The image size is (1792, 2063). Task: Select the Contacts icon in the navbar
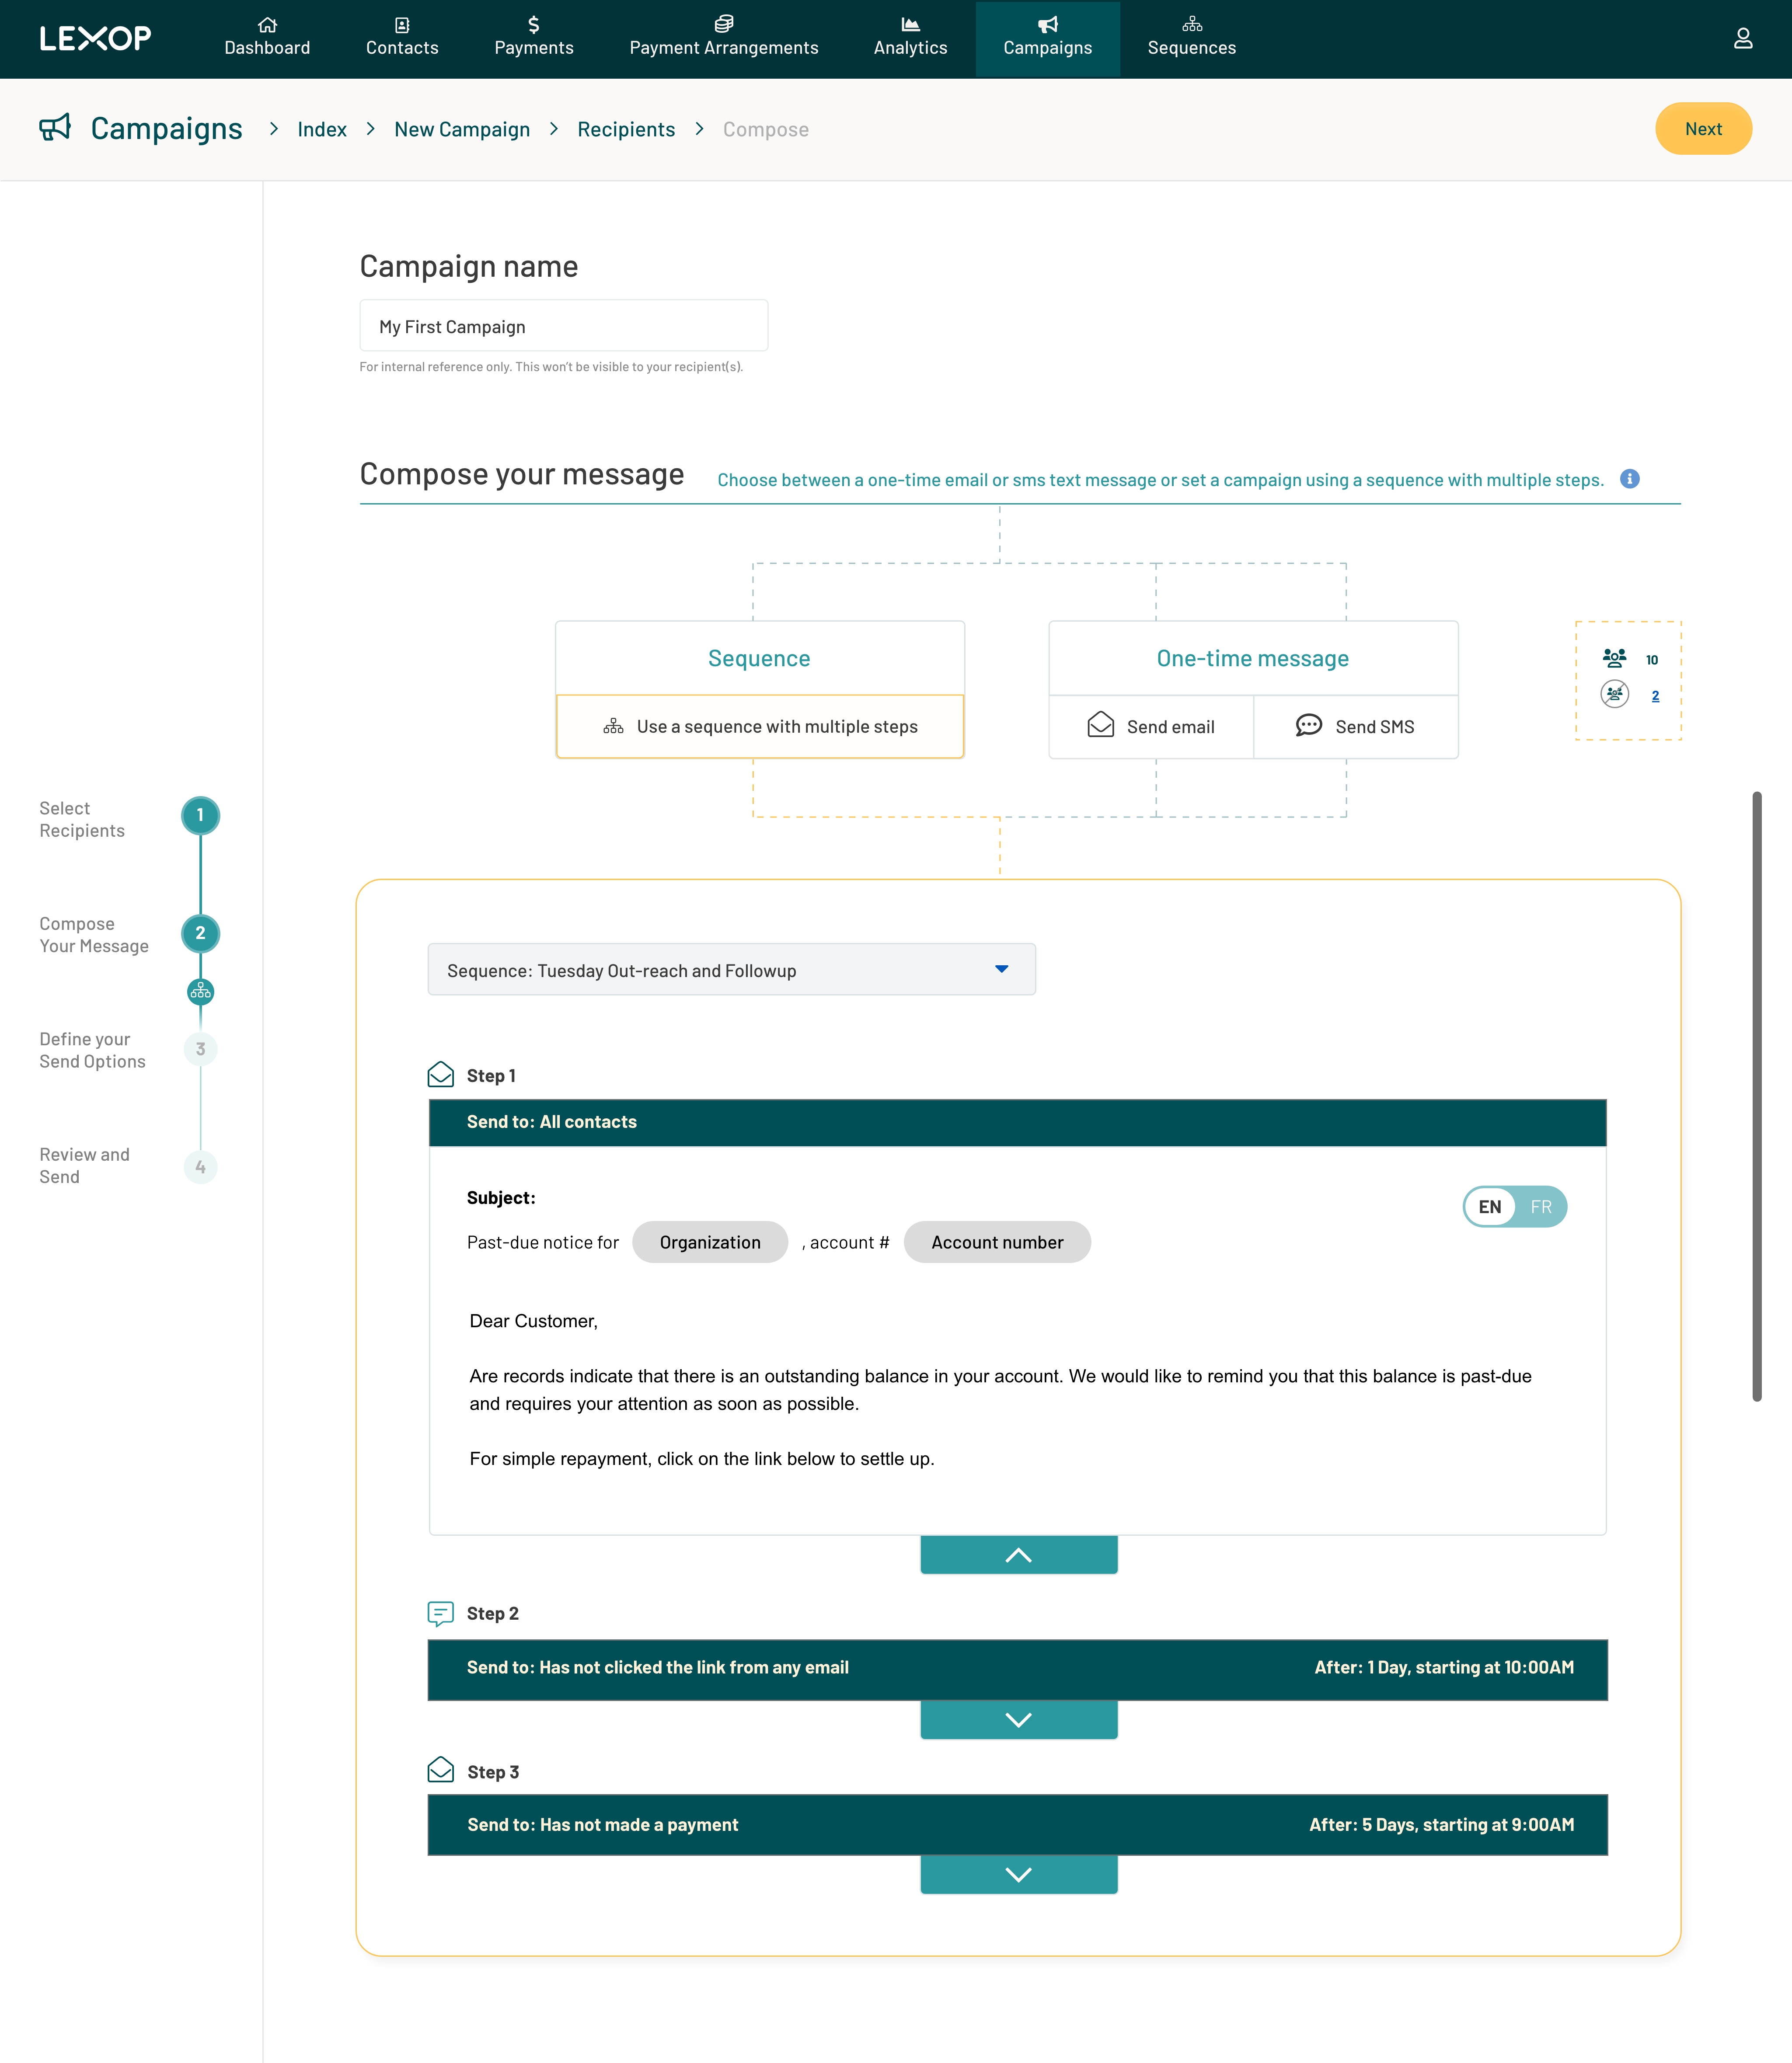(x=402, y=25)
